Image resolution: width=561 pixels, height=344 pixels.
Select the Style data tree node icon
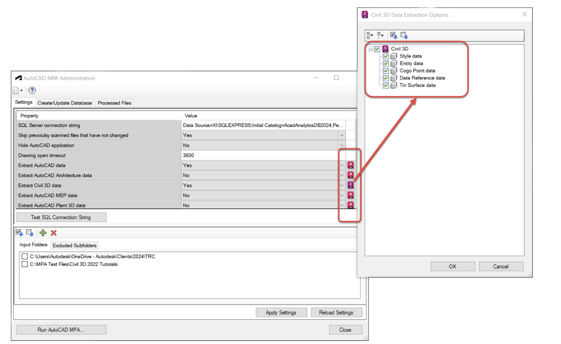pyautogui.click(x=394, y=56)
